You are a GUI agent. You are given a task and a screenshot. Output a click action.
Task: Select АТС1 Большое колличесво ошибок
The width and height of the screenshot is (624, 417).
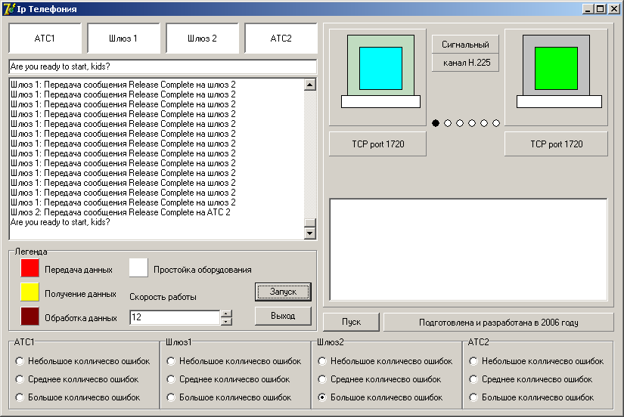78,397
